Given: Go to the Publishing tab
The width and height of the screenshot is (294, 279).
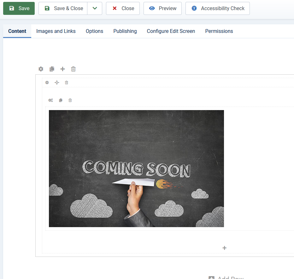Looking at the screenshot, I should coord(125,31).
